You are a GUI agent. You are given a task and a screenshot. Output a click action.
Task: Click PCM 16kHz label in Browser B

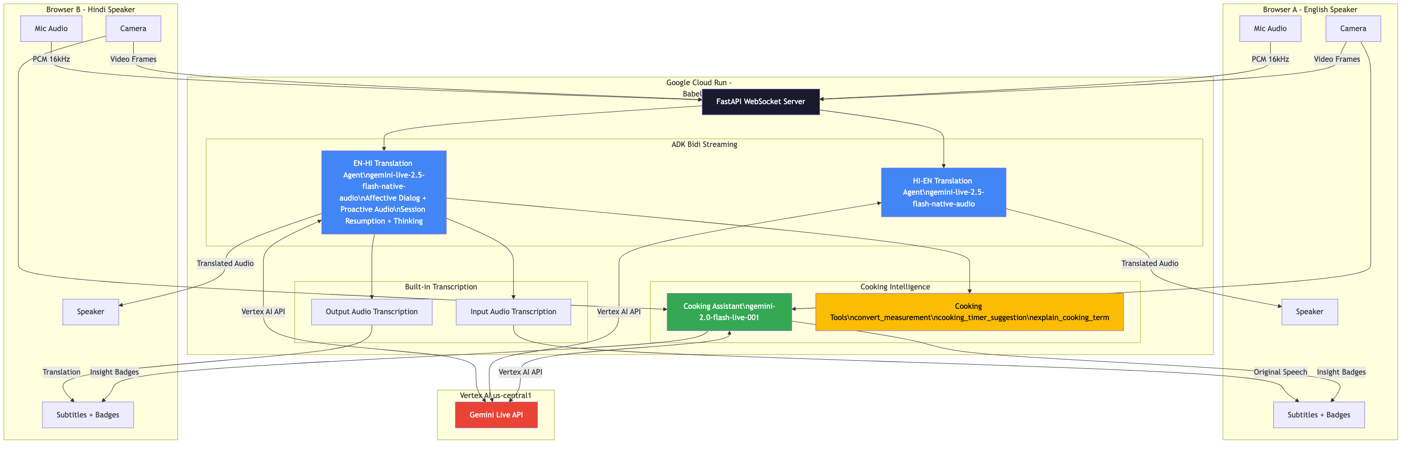click(x=51, y=60)
